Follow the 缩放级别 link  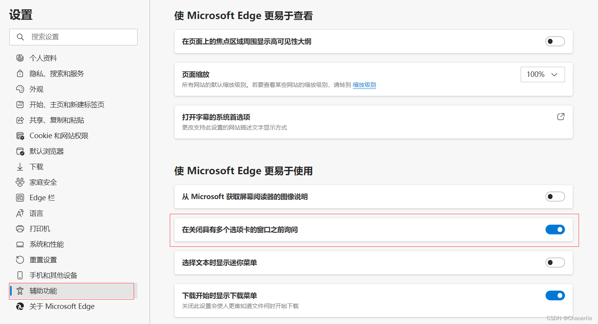tap(364, 85)
